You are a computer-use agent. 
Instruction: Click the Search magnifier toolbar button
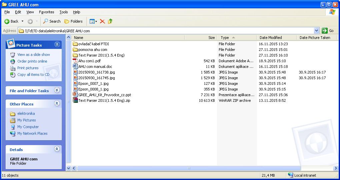52,21
